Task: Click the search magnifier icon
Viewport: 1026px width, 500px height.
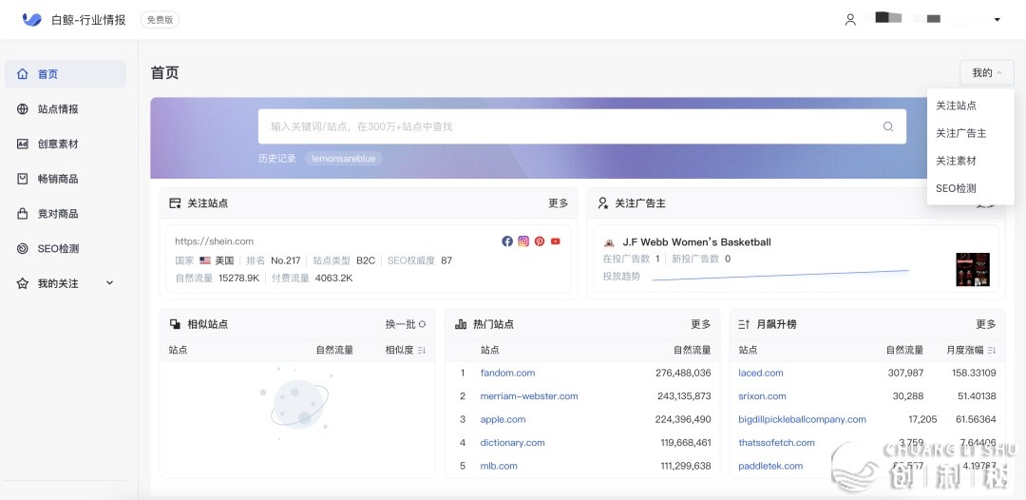Action: pyautogui.click(x=888, y=126)
